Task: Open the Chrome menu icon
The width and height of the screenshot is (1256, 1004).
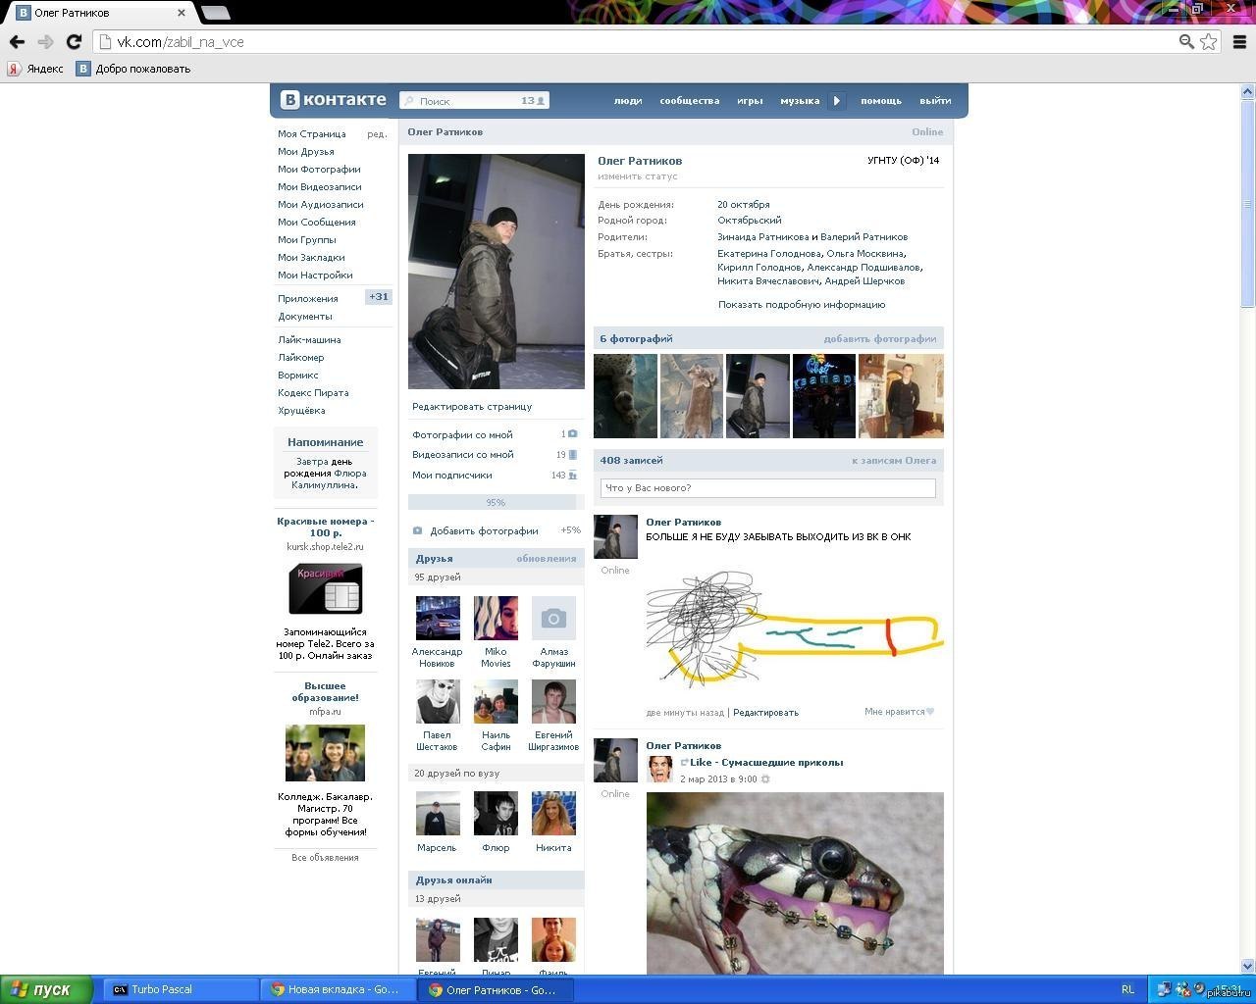Action: (x=1239, y=41)
